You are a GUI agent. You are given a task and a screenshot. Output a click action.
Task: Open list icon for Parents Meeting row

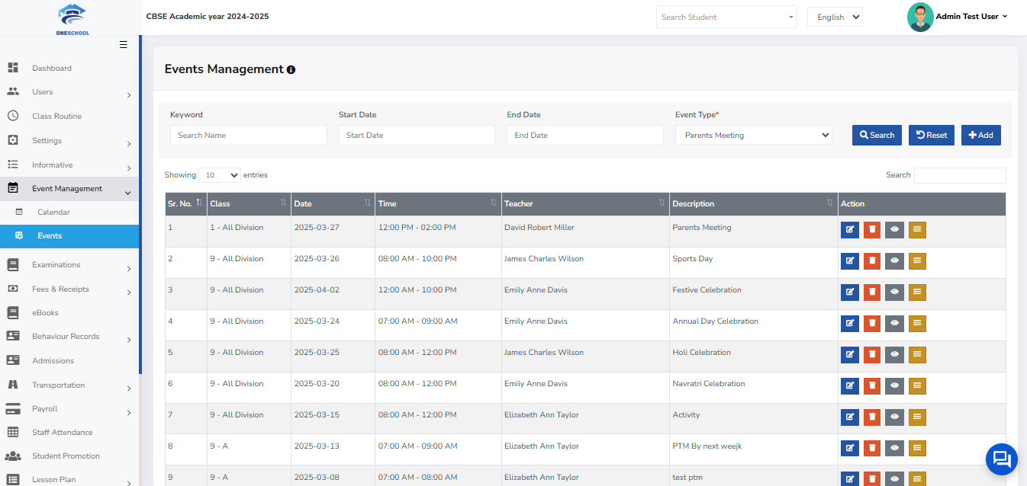coord(917,230)
